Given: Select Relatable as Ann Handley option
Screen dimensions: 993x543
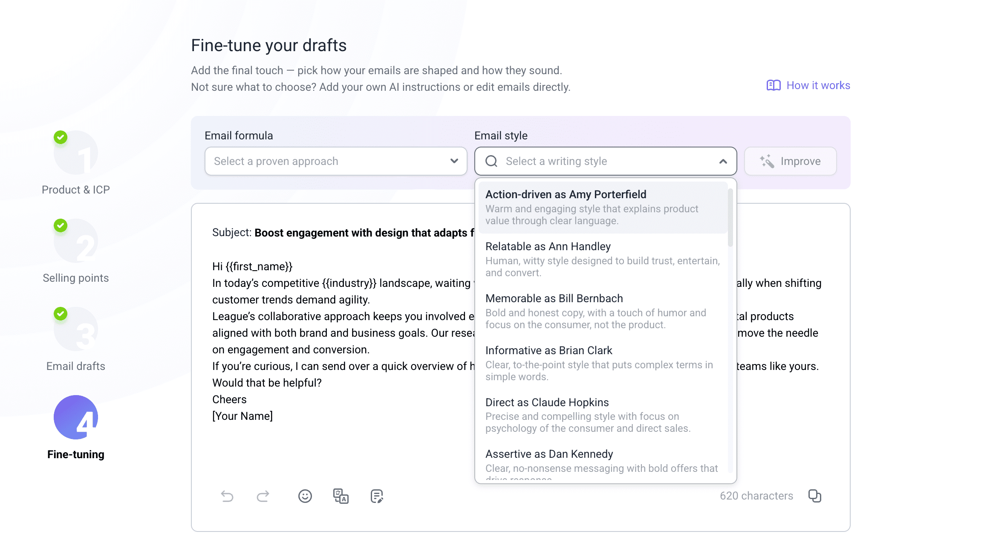Looking at the screenshot, I should 603,259.
